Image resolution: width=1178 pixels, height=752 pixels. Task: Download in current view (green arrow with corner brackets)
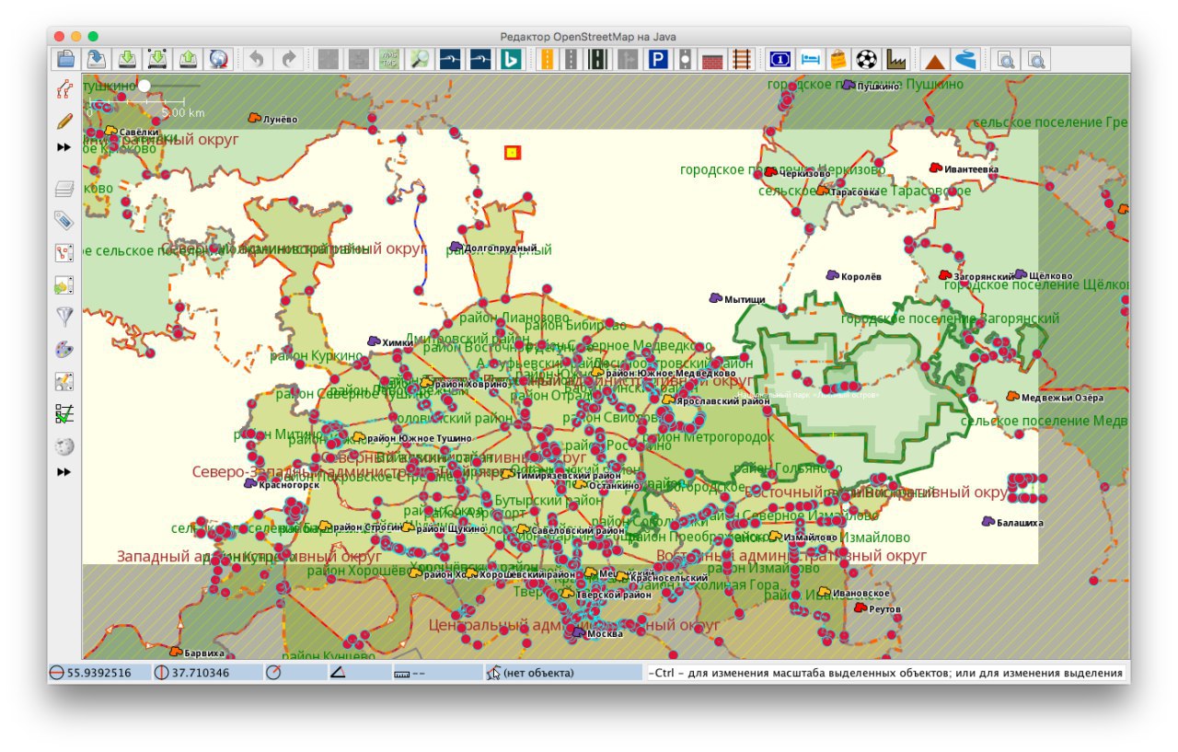pos(157,60)
